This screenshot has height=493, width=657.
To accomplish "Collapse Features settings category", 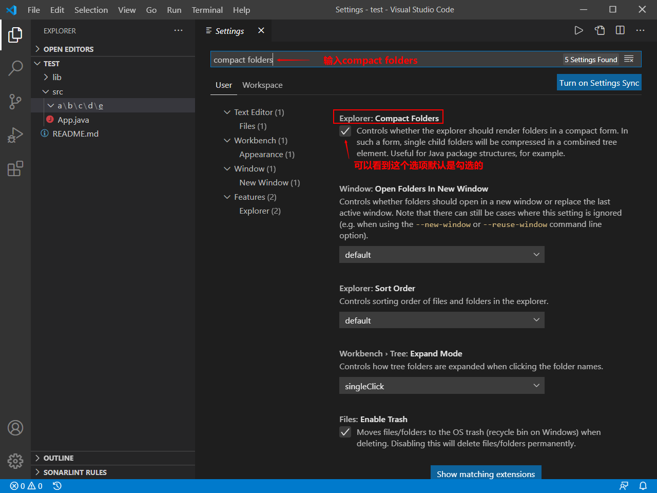I will (x=227, y=197).
